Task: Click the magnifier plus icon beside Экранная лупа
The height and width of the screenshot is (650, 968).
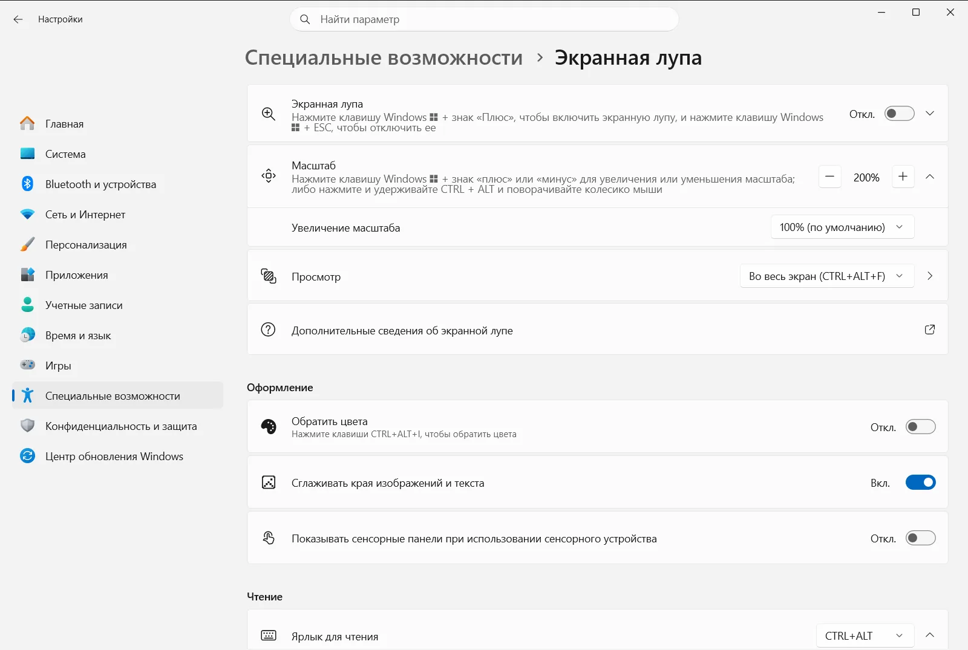Action: 269,114
